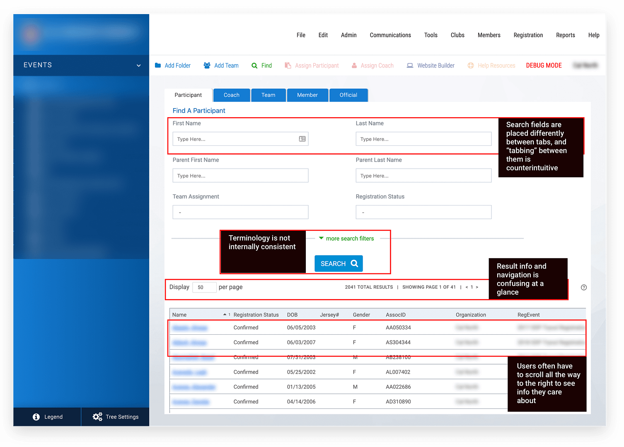This screenshot has height=447, width=624.
Task: Switch to the Official tab
Action: coord(348,95)
